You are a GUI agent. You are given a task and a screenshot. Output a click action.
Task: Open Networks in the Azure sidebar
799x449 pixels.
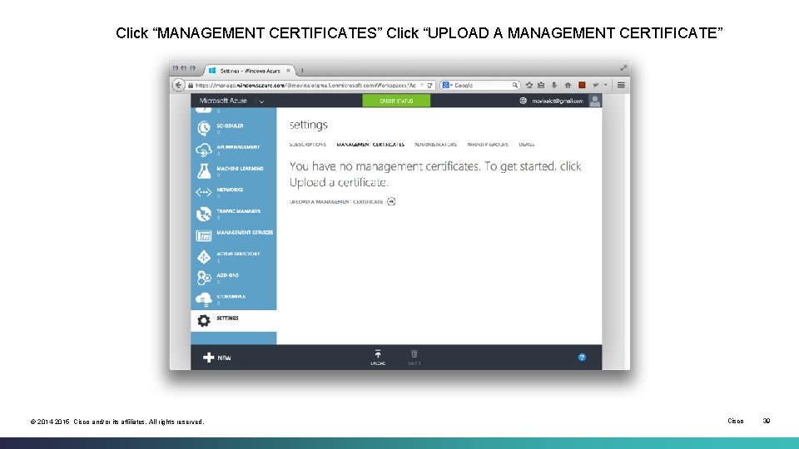click(233, 192)
